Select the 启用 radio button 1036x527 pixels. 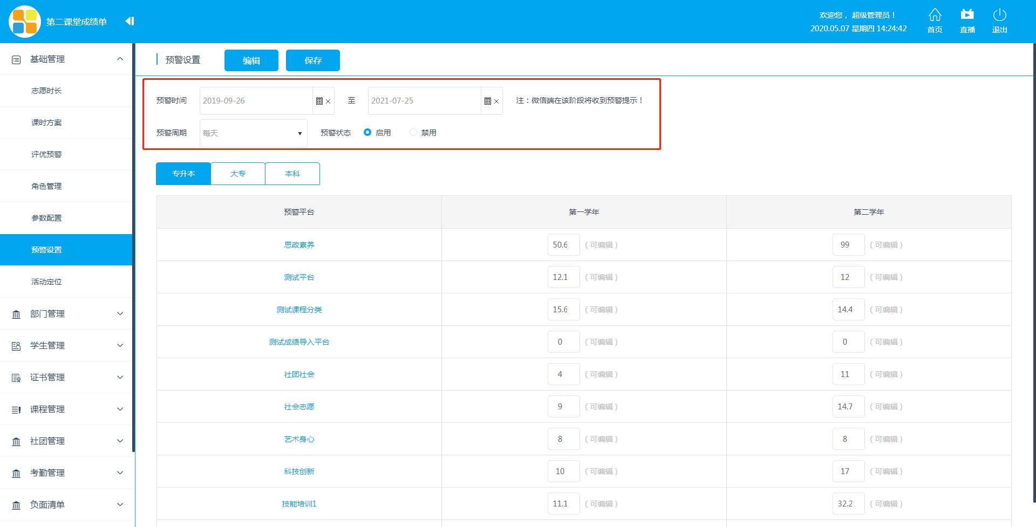pos(367,132)
